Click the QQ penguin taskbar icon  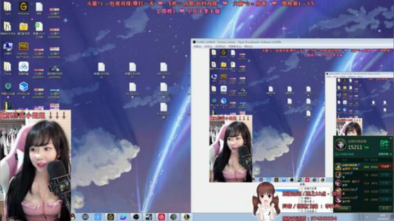pos(73,217)
